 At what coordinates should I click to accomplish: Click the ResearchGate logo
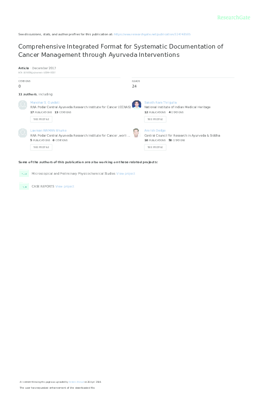point(234,17)
